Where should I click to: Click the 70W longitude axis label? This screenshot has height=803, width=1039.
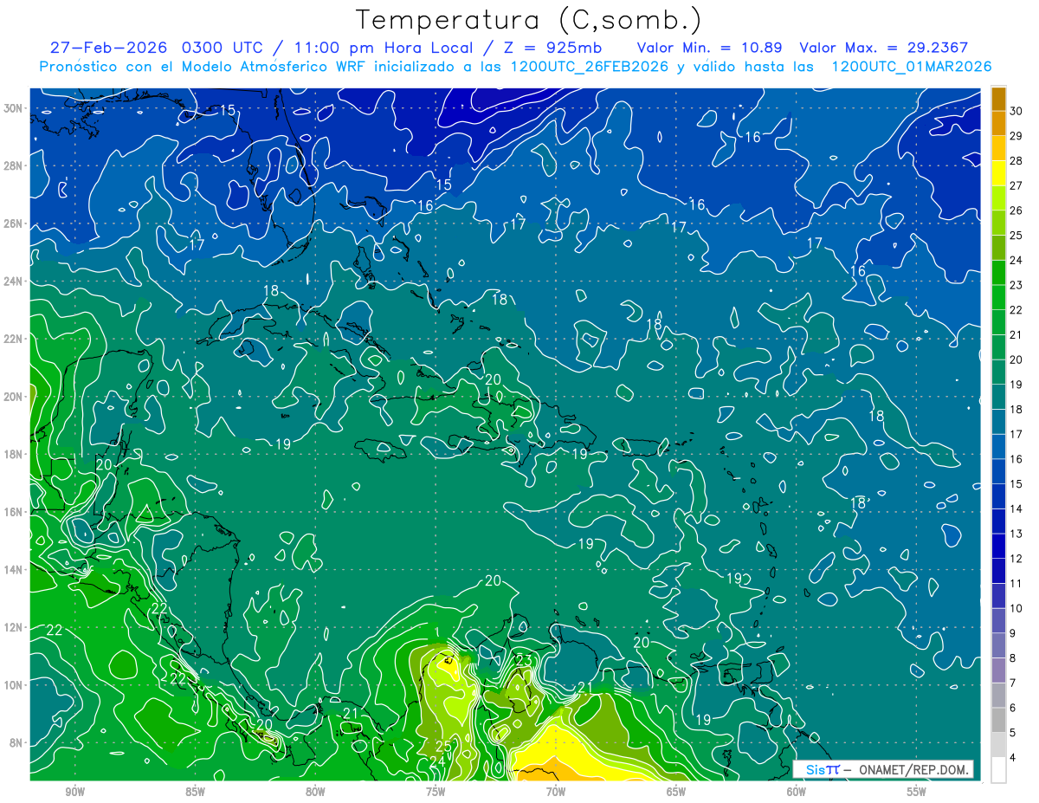[556, 792]
